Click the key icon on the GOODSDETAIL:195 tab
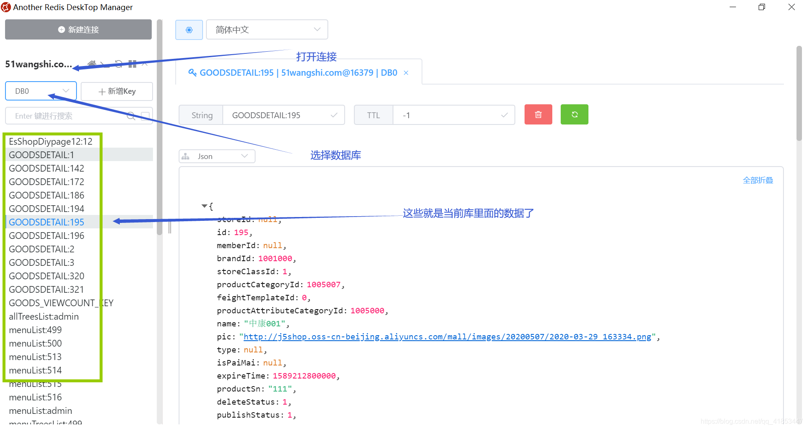Viewport: 807px width, 429px height. [193, 73]
